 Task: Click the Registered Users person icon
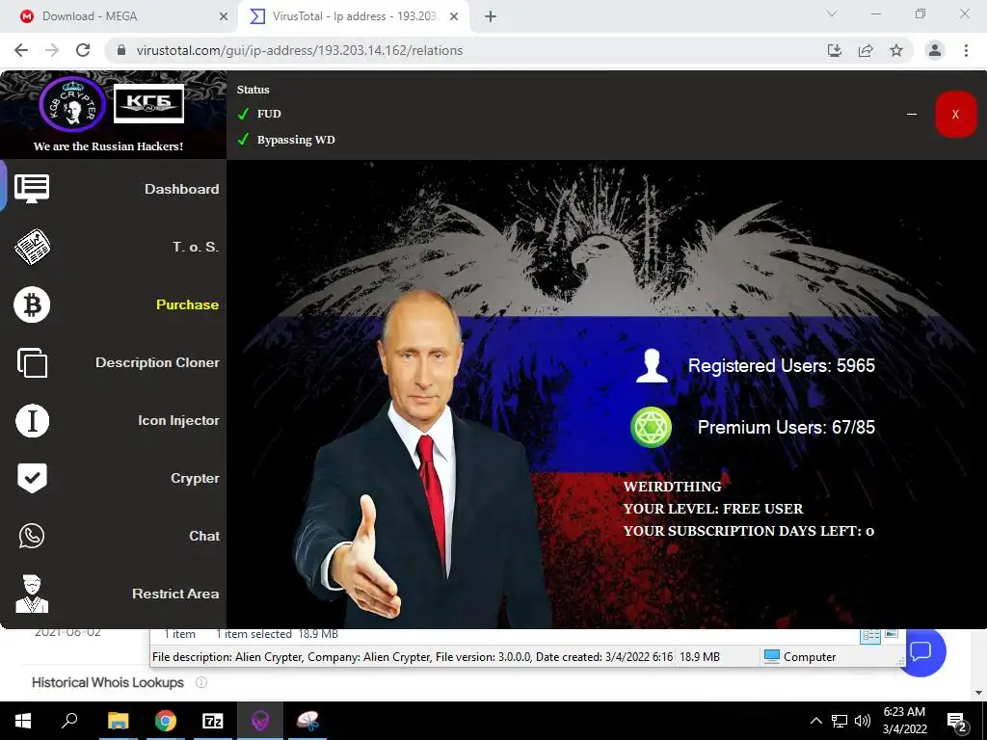click(x=652, y=365)
